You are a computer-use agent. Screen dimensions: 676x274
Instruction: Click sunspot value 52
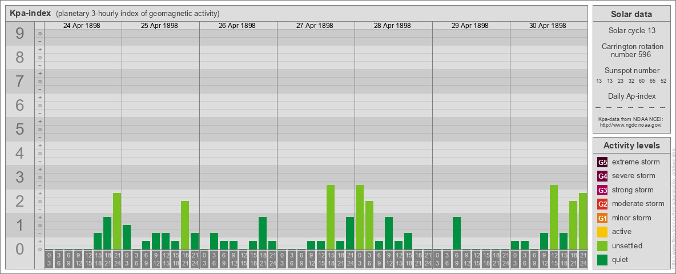663,81
